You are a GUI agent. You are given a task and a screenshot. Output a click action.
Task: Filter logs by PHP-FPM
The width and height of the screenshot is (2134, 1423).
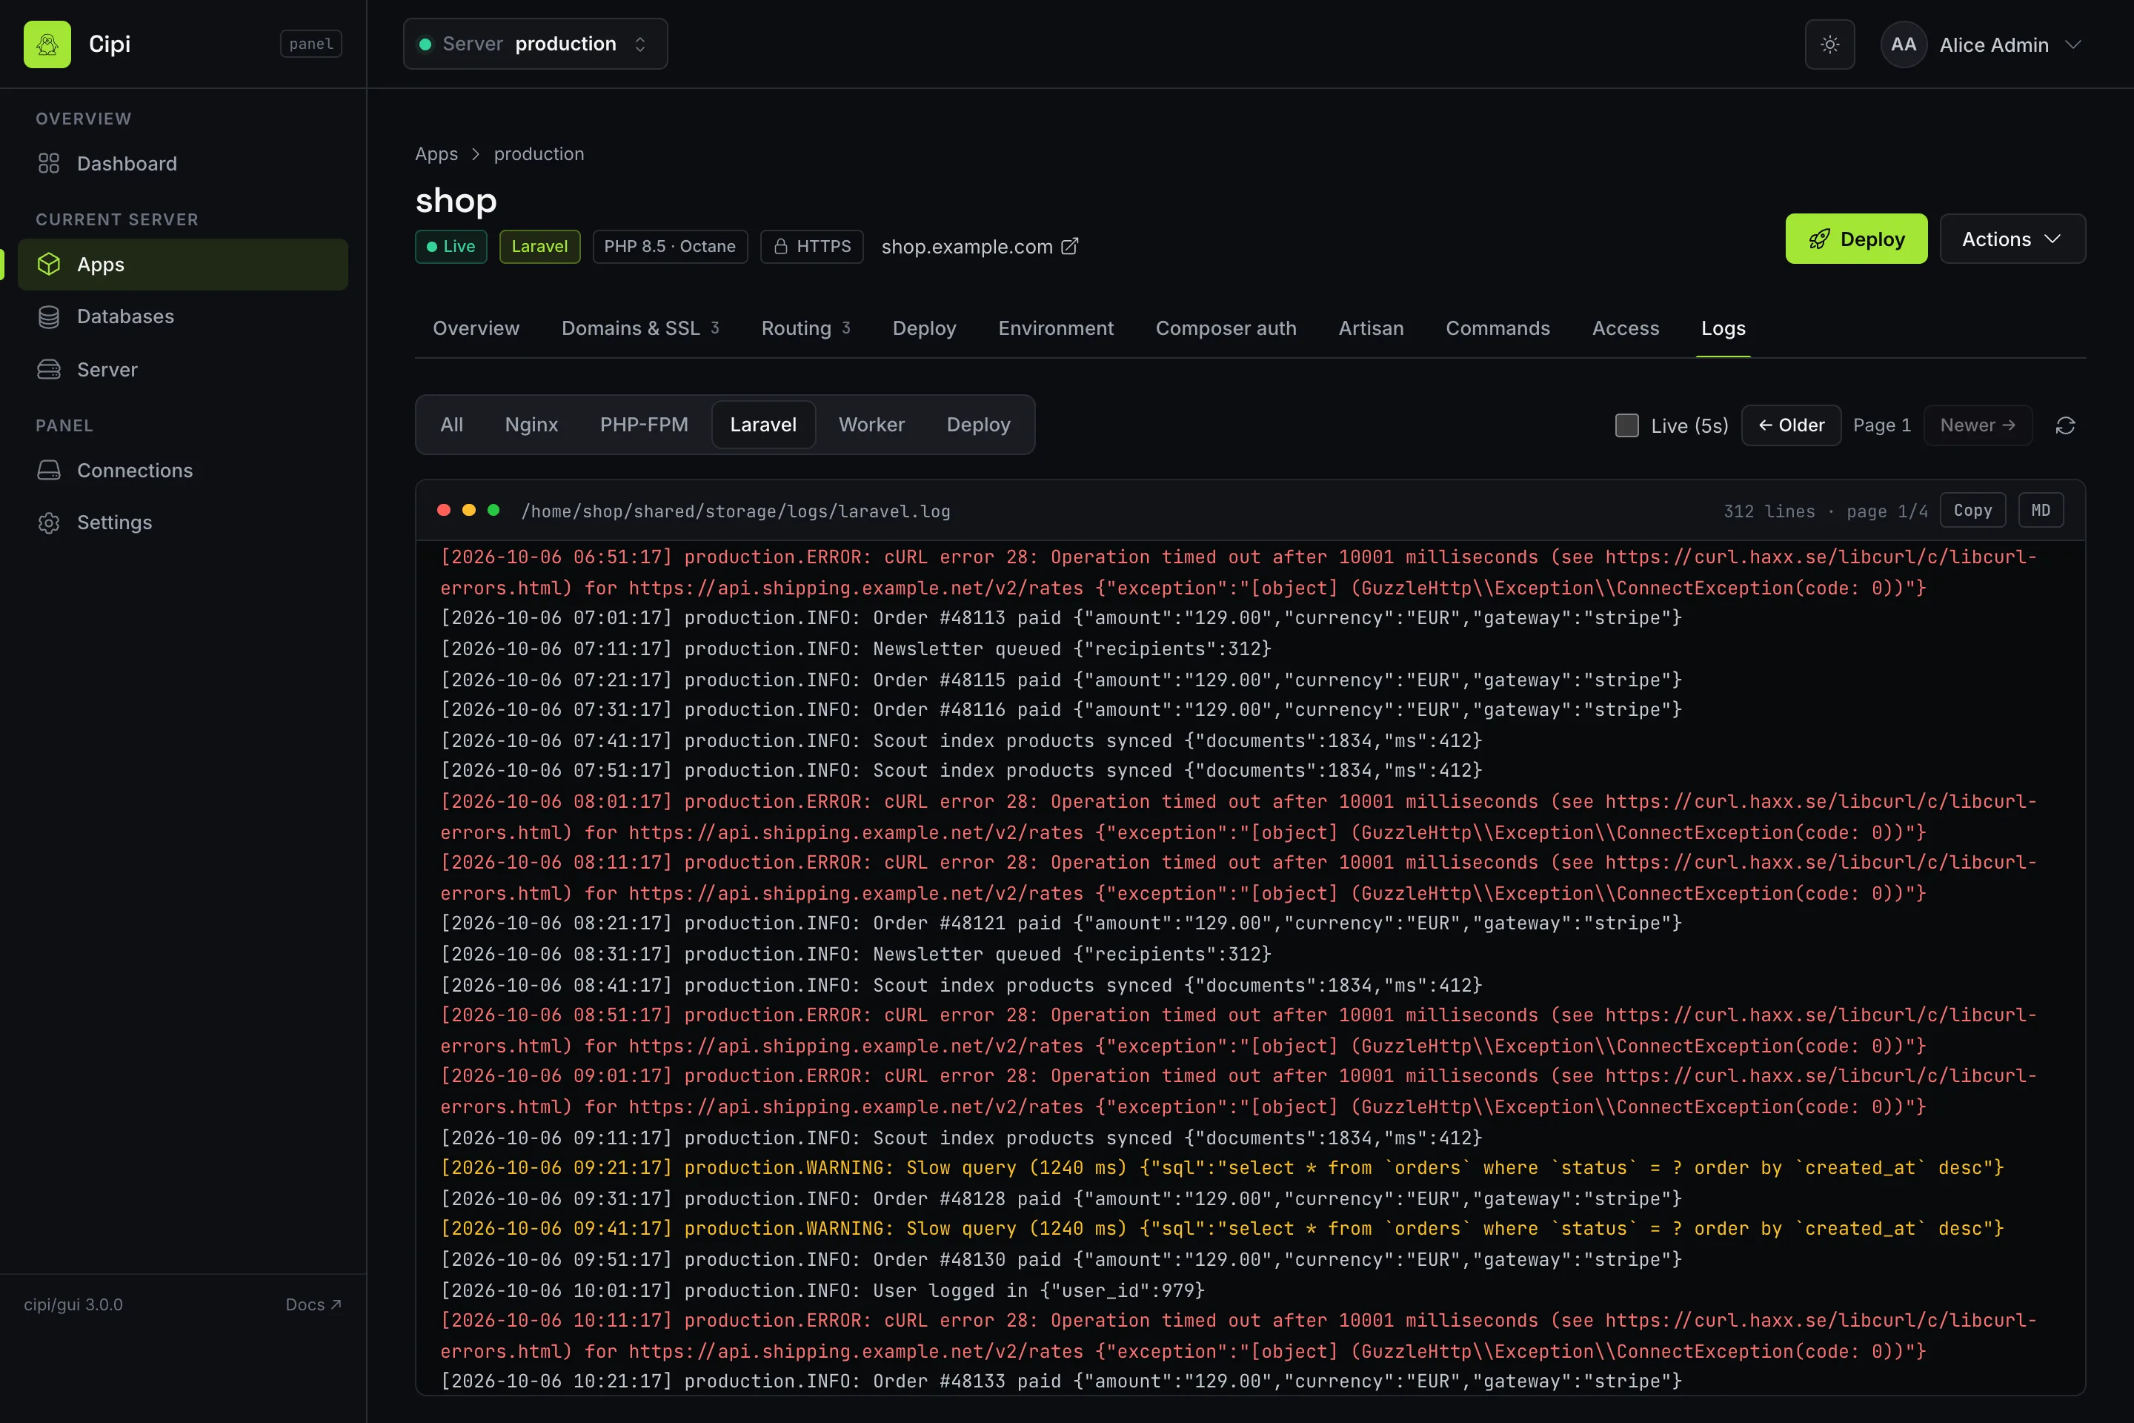644,425
